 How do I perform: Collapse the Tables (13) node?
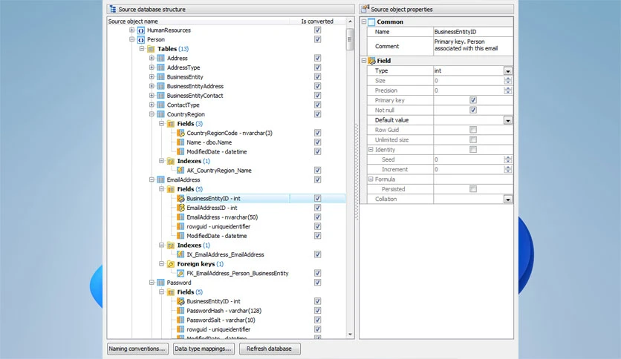(x=142, y=49)
